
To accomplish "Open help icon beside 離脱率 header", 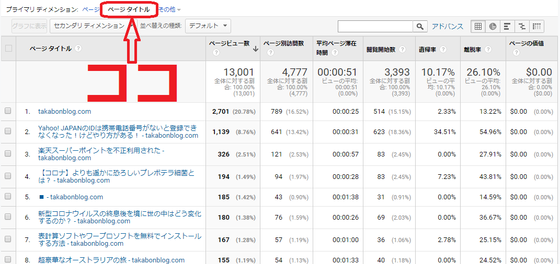I will (488, 50).
